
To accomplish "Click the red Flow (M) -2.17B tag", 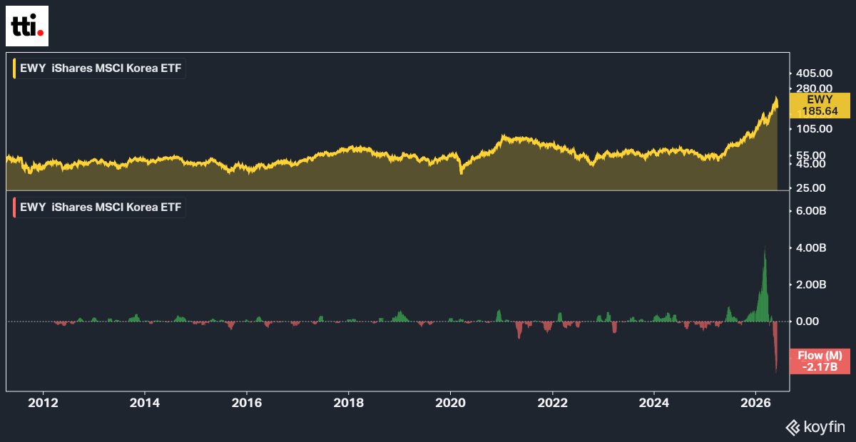I will pos(820,361).
